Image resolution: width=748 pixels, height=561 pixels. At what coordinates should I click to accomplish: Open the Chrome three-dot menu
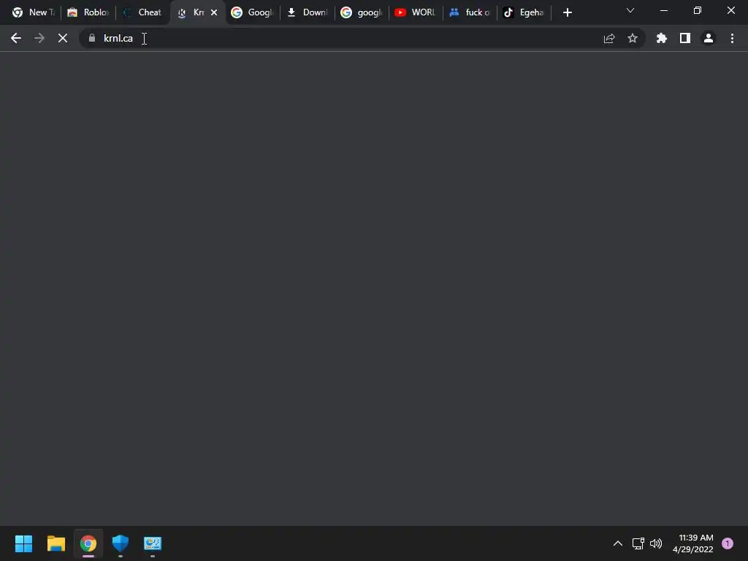click(732, 38)
